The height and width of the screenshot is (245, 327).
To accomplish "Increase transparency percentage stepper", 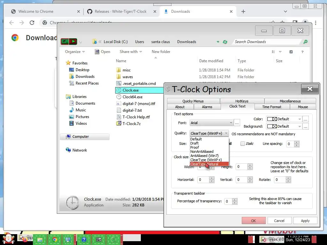I will pos(235,200).
